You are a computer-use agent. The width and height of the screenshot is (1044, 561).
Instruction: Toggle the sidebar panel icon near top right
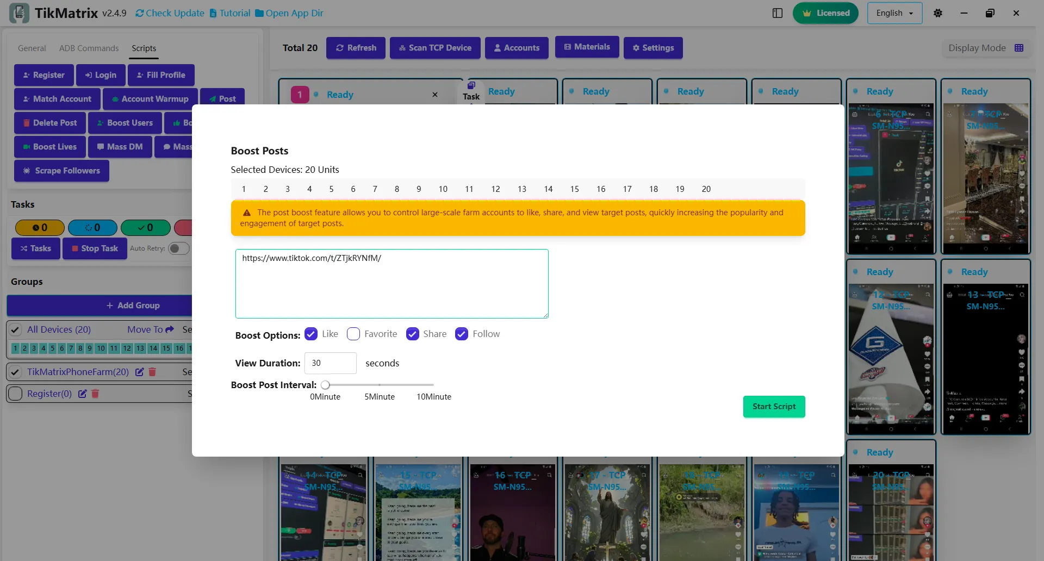point(777,13)
